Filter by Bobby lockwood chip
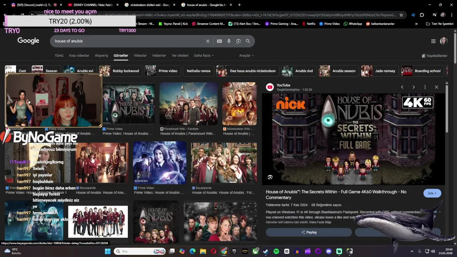This screenshot has width=457, height=257. pos(120,71)
